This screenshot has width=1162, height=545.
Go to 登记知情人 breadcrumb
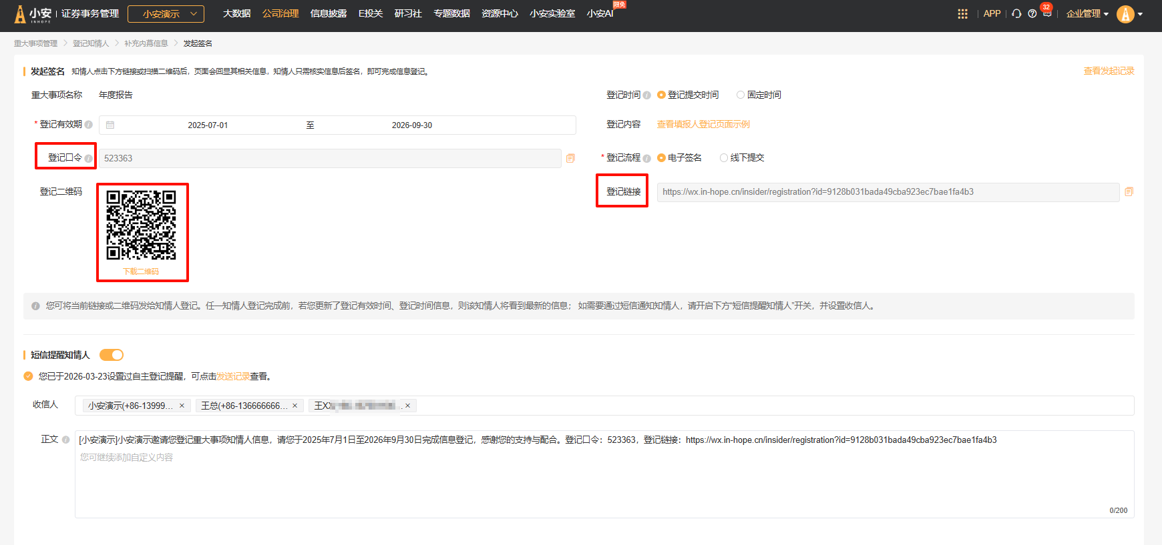91,43
